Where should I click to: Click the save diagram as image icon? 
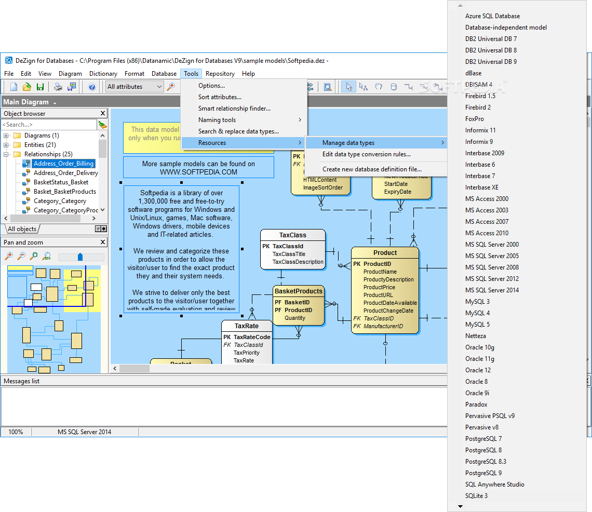coord(71,87)
